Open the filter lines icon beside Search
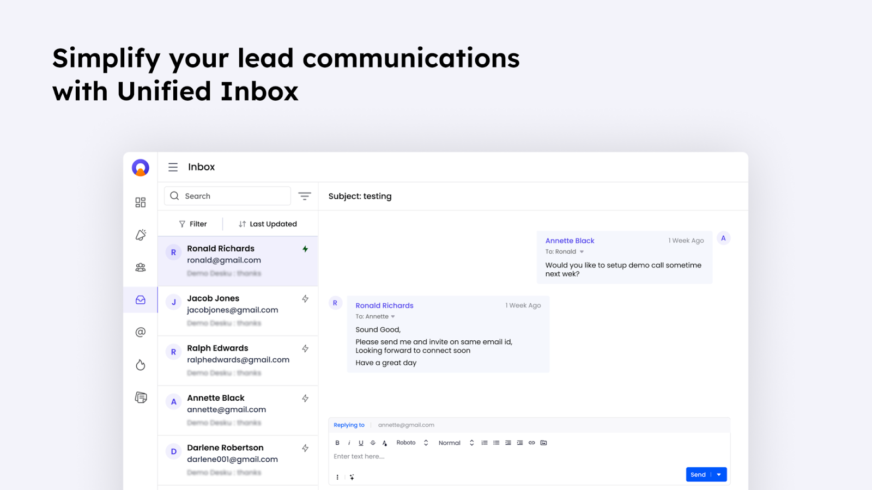 coord(305,196)
